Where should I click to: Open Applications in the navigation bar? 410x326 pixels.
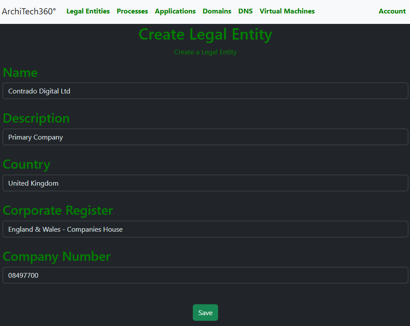[175, 11]
